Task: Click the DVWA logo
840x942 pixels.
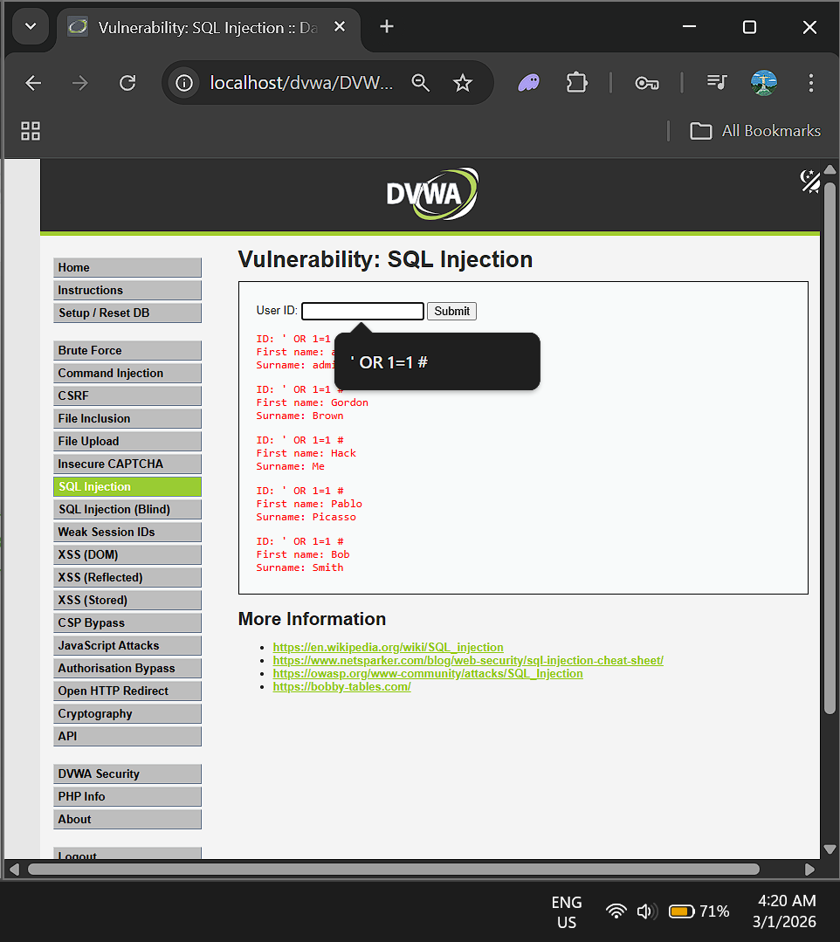Action: (432, 194)
